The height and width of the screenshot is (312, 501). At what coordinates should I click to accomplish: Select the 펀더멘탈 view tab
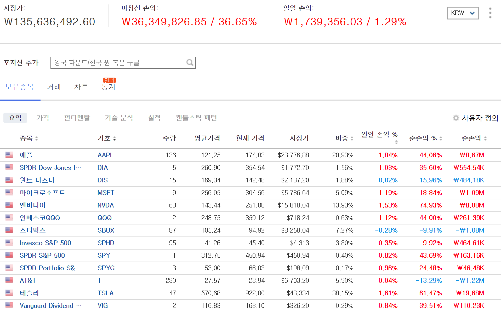[77, 118]
